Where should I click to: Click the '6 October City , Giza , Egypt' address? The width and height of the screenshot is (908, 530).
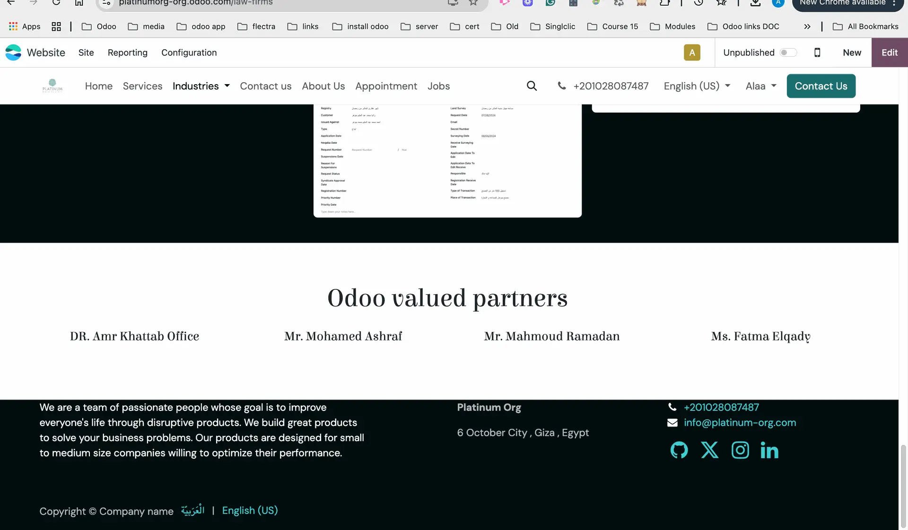pyautogui.click(x=523, y=433)
